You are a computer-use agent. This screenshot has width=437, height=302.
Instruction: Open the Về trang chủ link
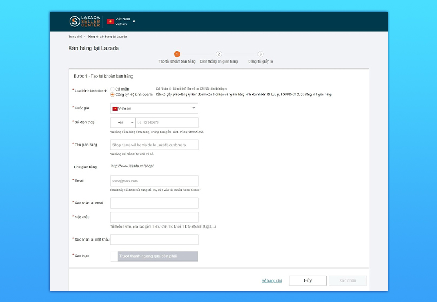(x=272, y=280)
